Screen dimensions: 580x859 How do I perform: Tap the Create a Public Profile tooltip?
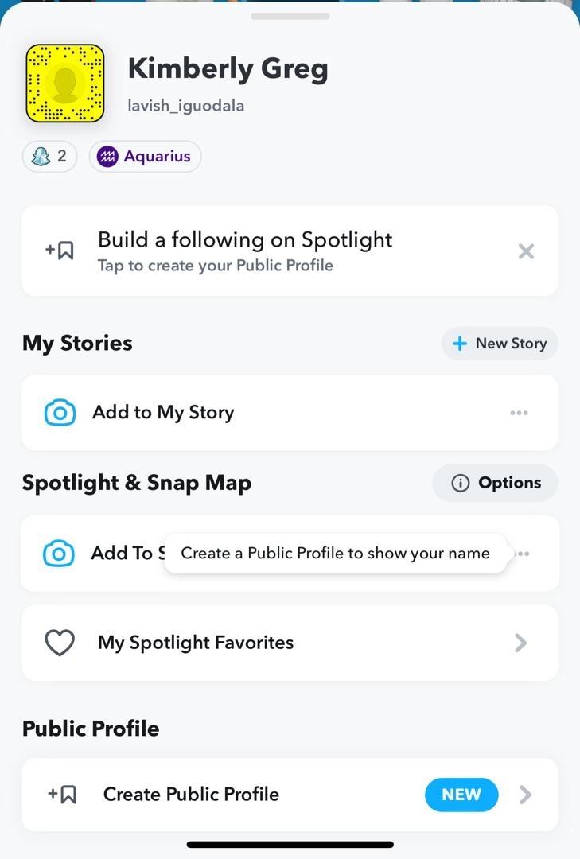point(335,554)
